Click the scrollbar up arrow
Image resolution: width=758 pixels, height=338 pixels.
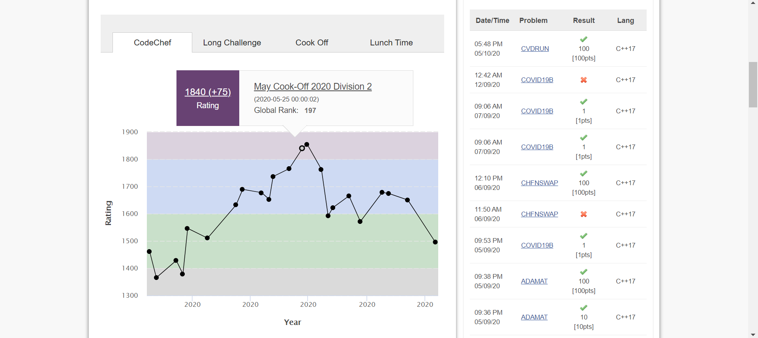753,3
